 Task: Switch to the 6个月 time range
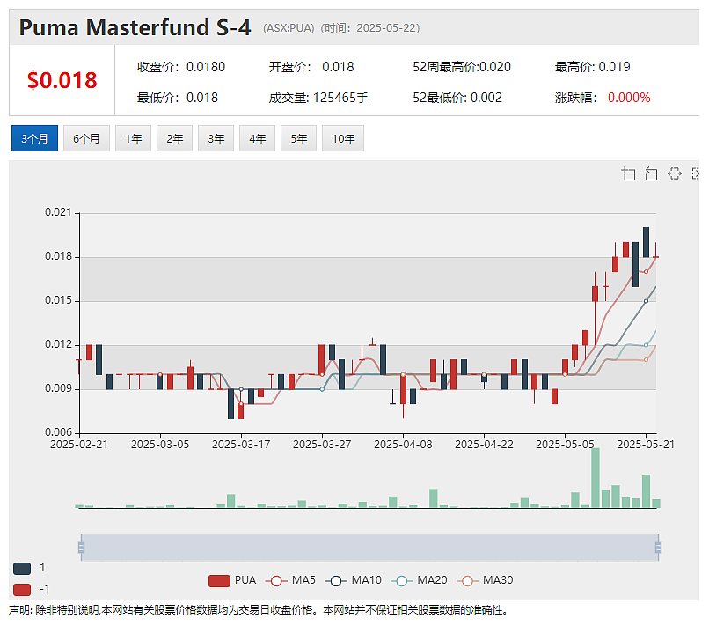[x=86, y=138]
